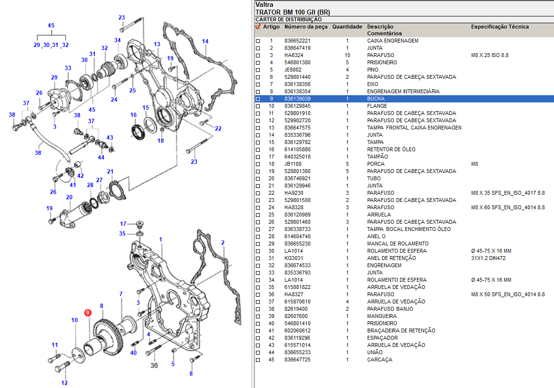Select callout 16 oil seal in diagram

[x=134, y=115]
